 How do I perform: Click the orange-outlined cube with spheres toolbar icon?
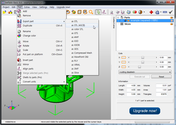[x=85, y=12]
